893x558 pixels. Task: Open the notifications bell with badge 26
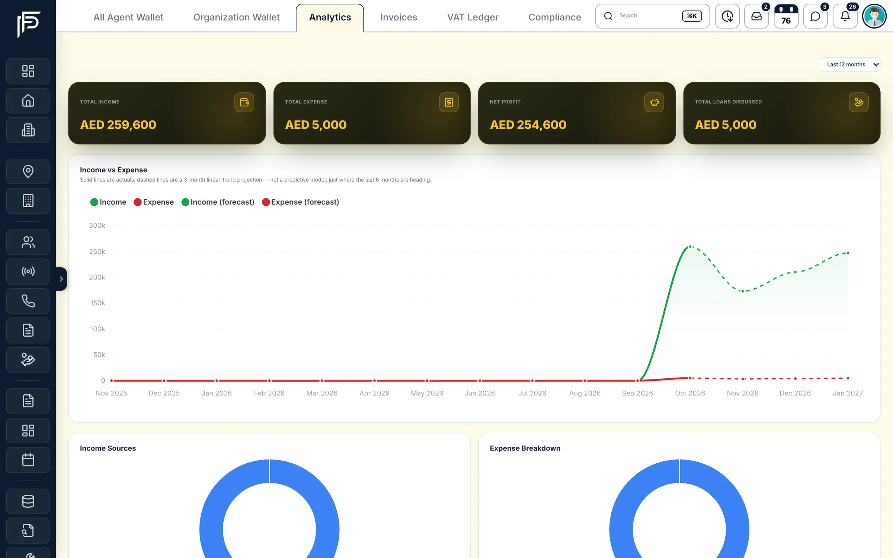pos(845,16)
